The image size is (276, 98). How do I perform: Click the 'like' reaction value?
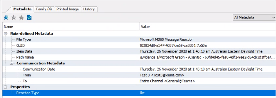142,93
